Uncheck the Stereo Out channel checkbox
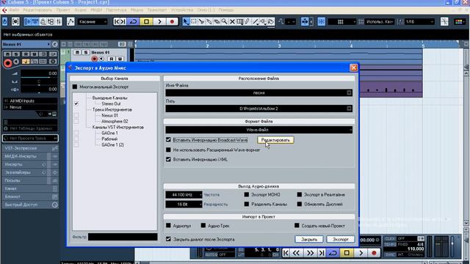The image size is (470, 264). pos(76,103)
